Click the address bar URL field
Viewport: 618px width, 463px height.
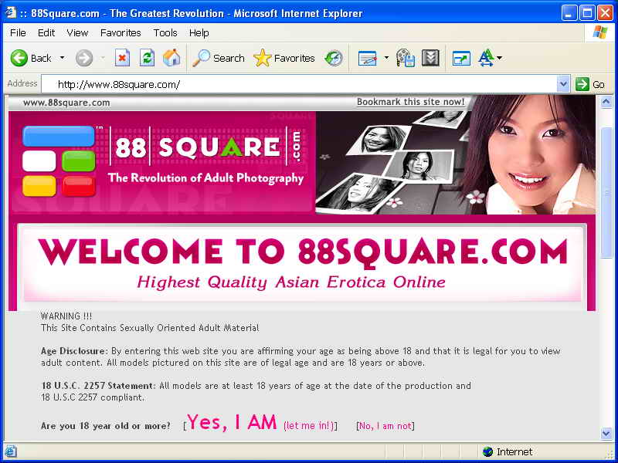click(300, 84)
